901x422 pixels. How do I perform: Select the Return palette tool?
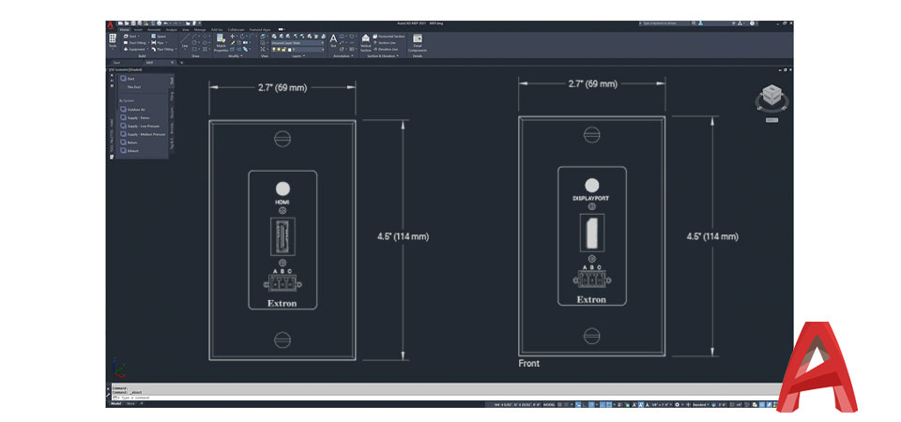[129, 143]
